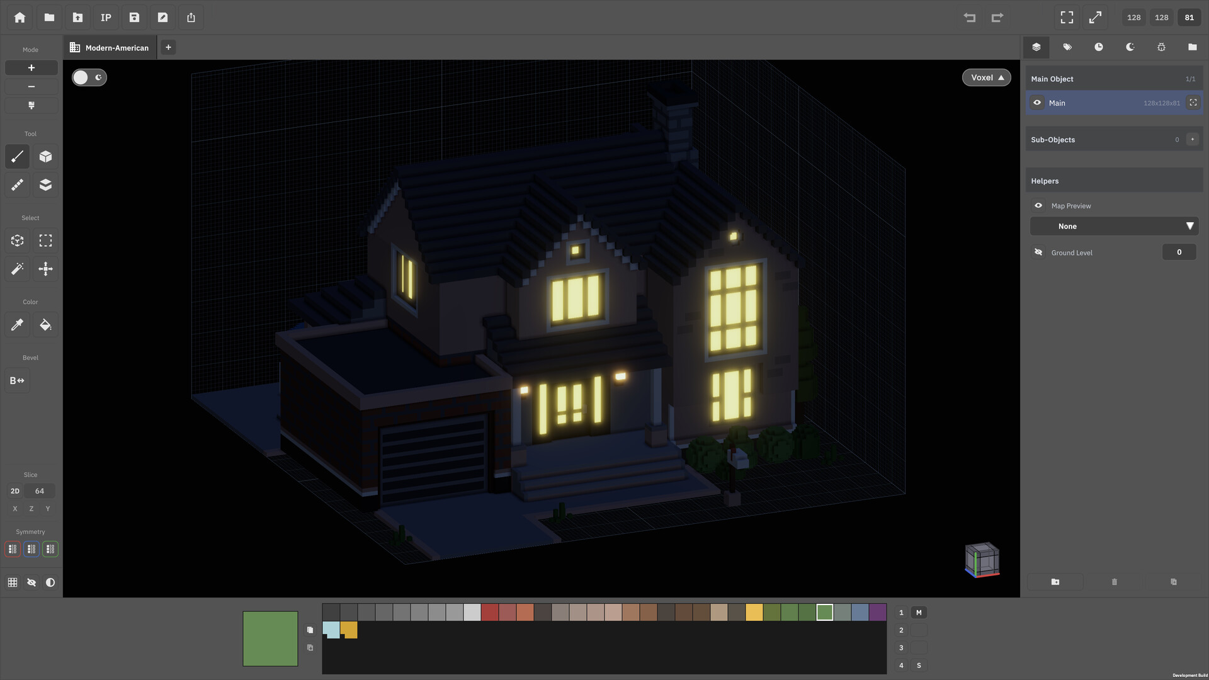Choose the magic wand select tool
The width and height of the screenshot is (1209, 680).
pos(18,269)
